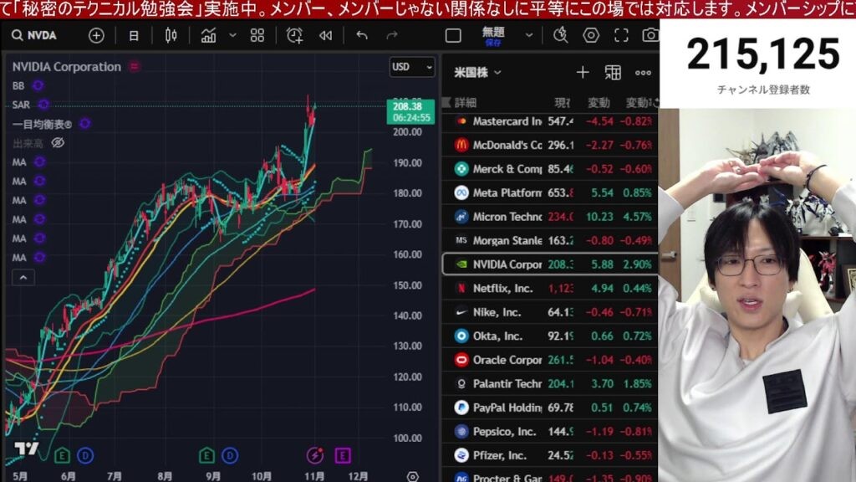
Task: Click the purple icon next to SAR indicator
Action: (x=43, y=105)
